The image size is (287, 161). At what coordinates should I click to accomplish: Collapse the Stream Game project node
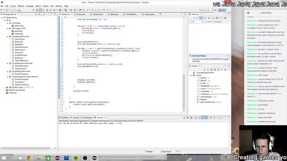(2, 18)
